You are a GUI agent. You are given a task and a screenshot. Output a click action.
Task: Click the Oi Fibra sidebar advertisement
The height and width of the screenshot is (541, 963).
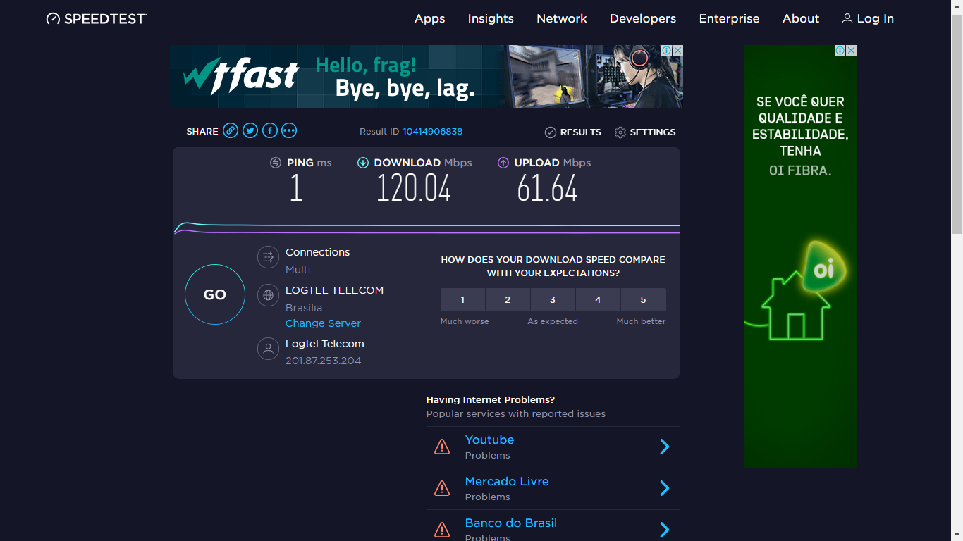point(800,256)
